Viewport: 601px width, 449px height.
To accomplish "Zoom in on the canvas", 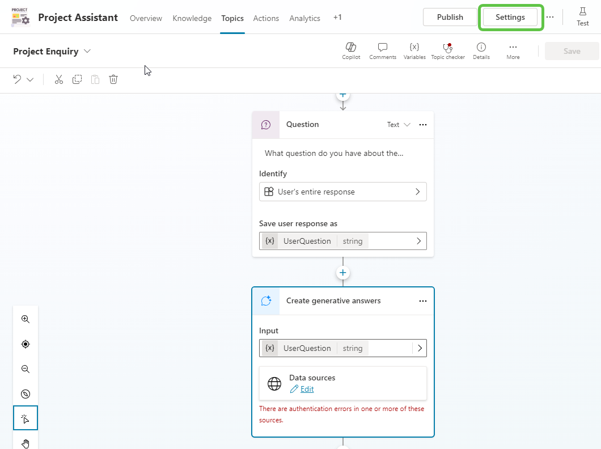I will pos(26,319).
